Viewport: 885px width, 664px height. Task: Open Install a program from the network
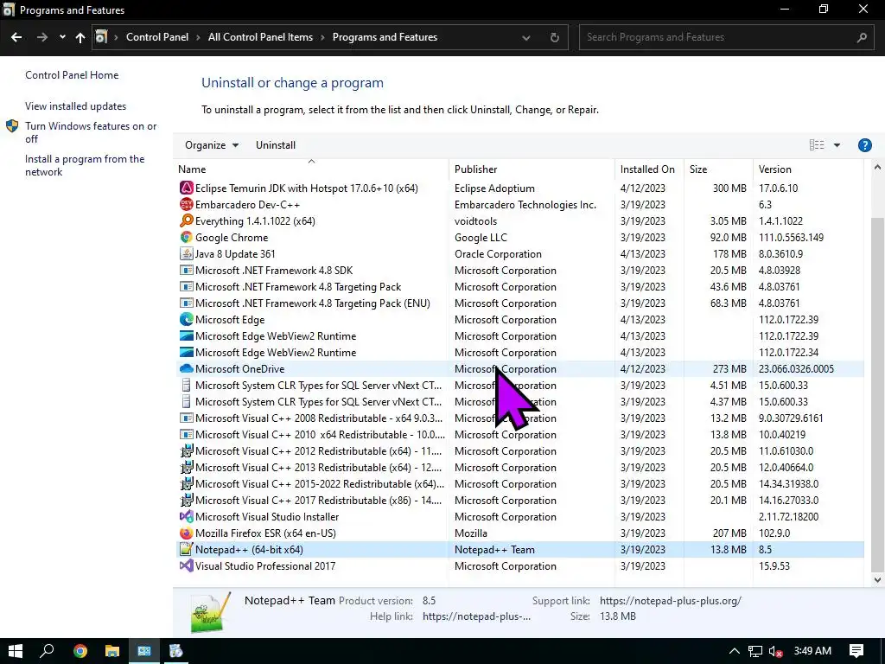[85, 165]
